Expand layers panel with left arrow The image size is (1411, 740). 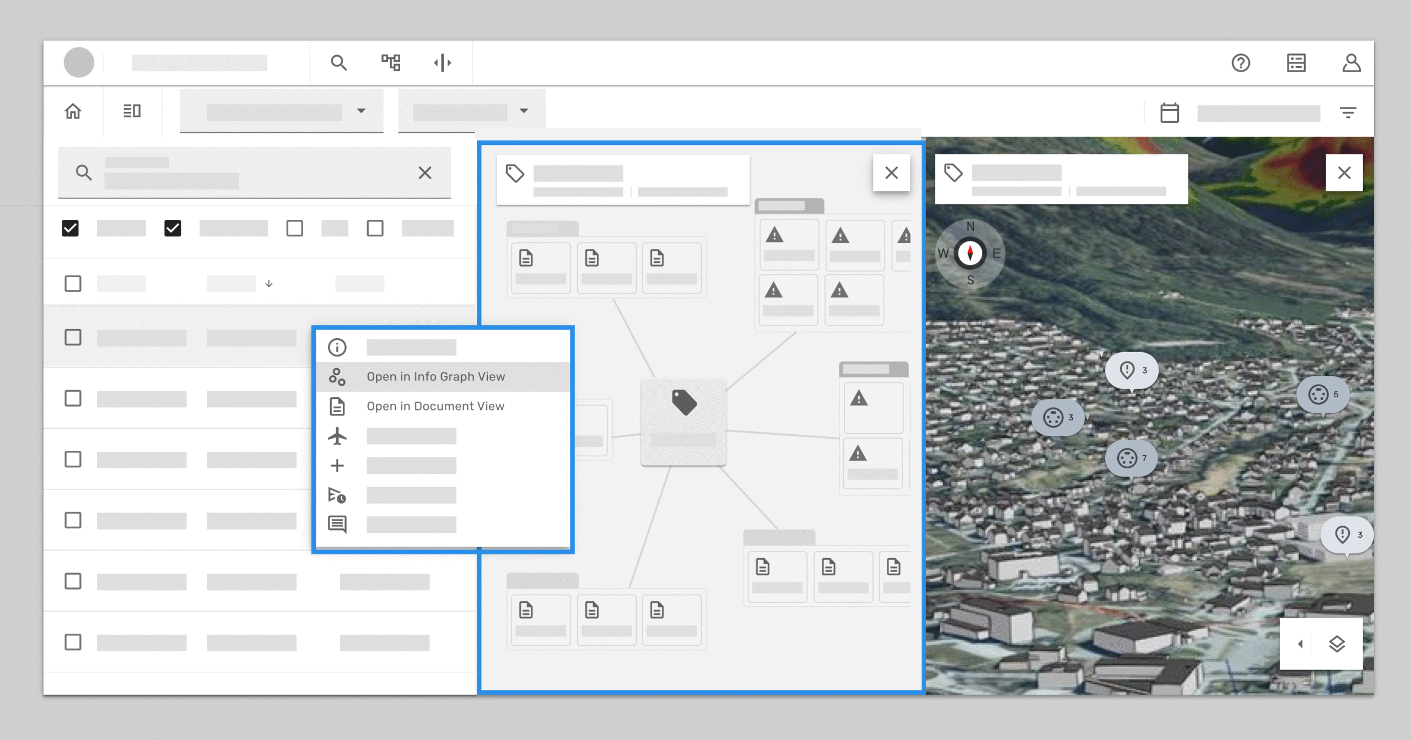[x=1300, y=644]
